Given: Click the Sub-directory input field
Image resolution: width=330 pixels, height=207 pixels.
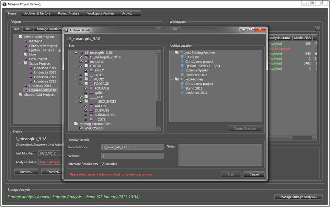Looking at the screenshot, I should pos(132,147).
